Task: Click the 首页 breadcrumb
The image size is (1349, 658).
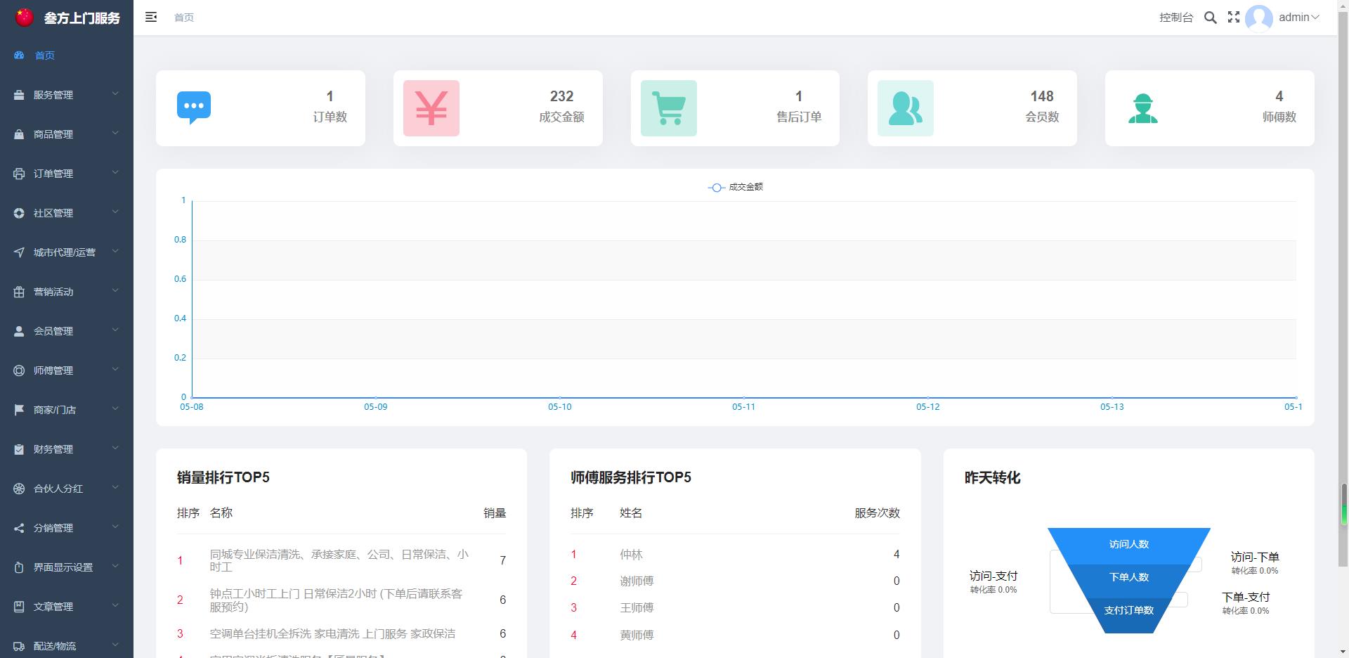Action: pos(184,18)
